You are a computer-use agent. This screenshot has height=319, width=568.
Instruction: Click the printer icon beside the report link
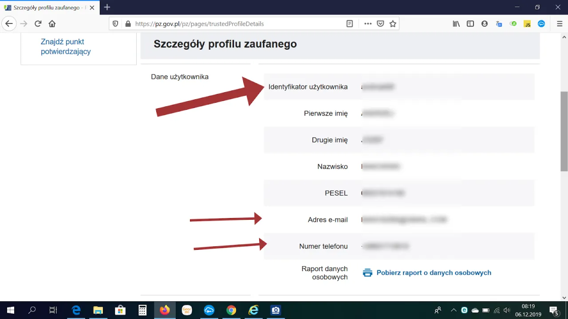(367, 272)
